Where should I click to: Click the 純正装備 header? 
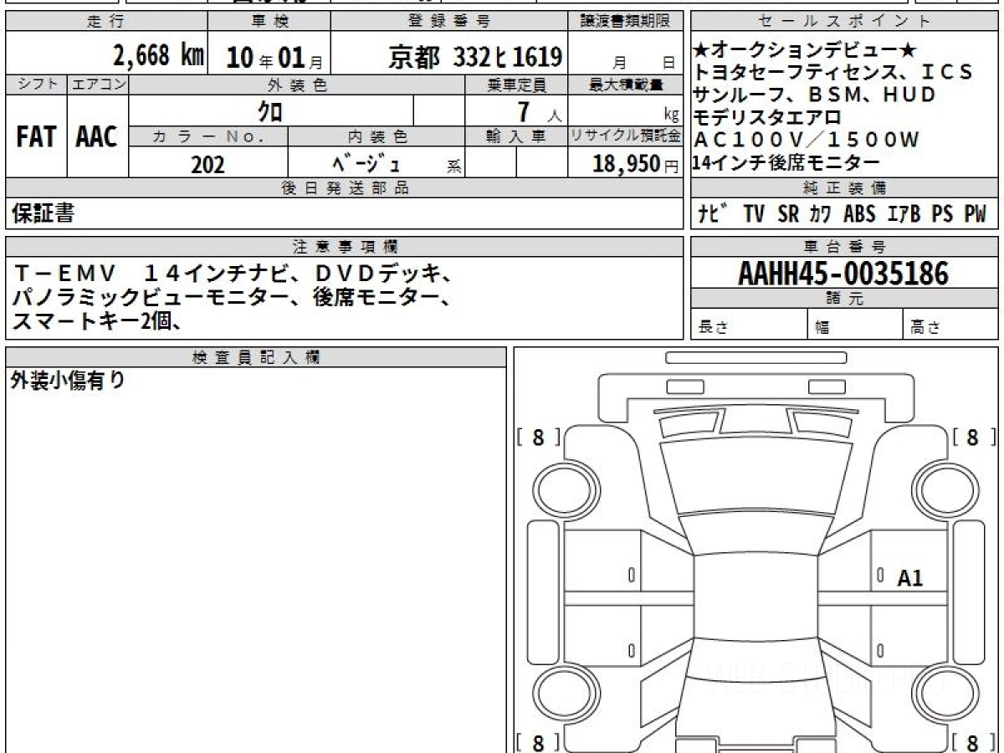coord(844,188)
